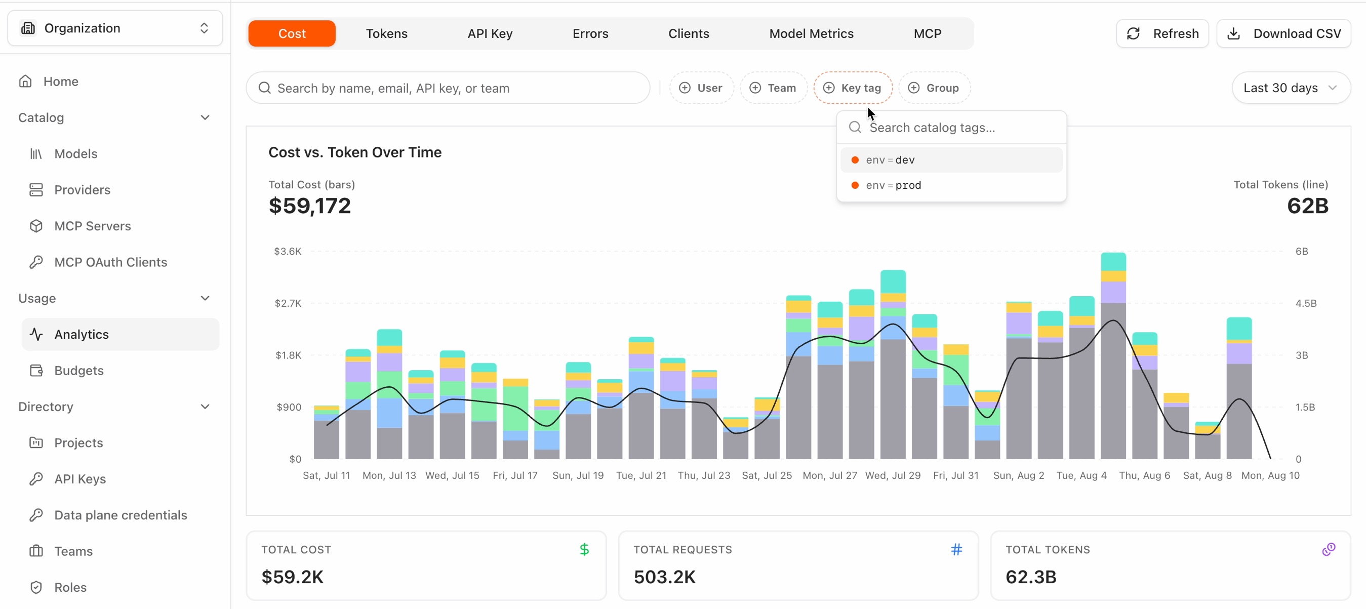
Task: Switch to Model Metrics tab
Action: [811, 33]
